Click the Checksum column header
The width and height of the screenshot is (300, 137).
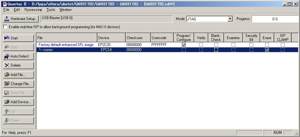tap(138, 38)
